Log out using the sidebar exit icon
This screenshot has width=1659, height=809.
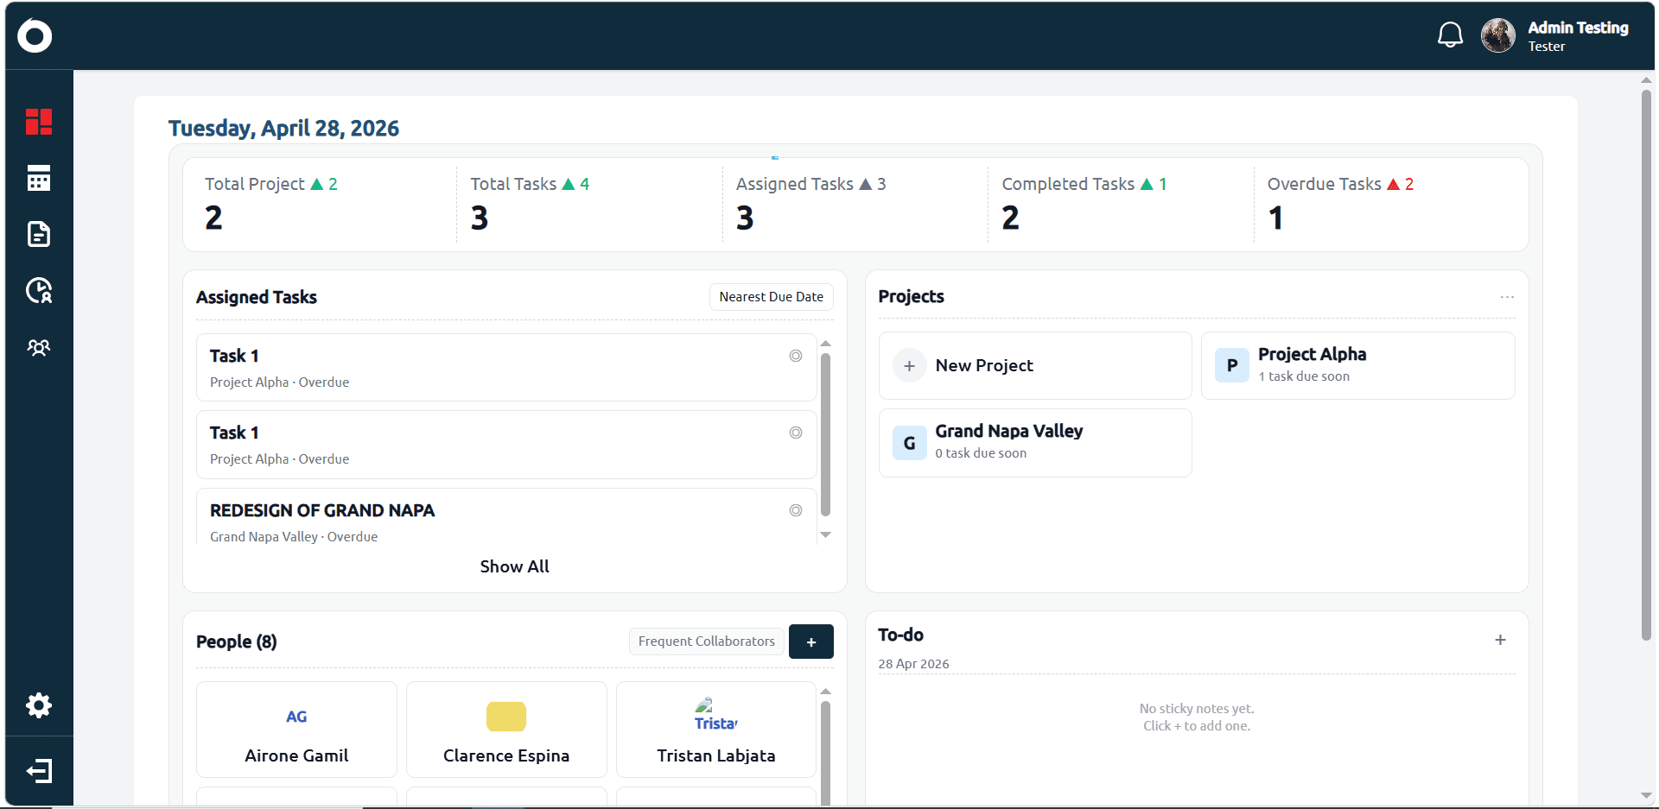tap(39, 771)
